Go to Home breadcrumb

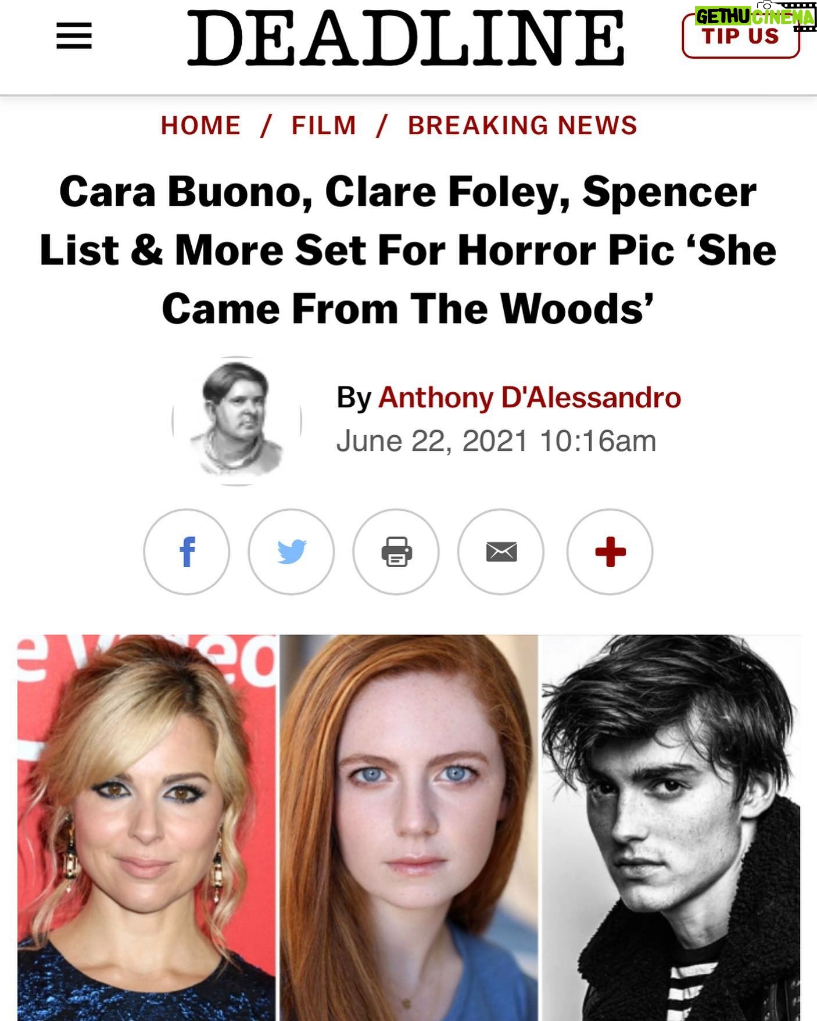point(200,126)
